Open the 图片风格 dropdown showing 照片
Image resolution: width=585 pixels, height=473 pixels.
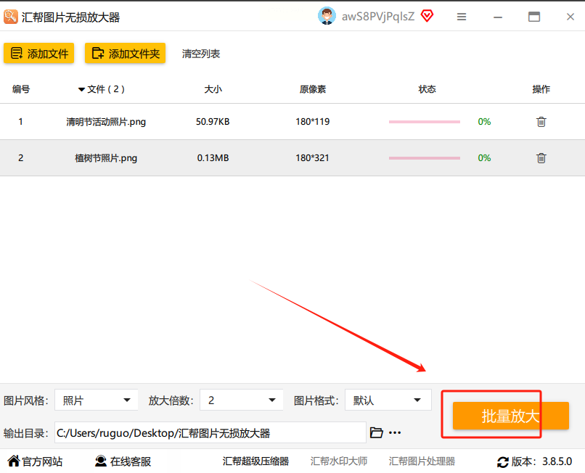tap(97, 400)
